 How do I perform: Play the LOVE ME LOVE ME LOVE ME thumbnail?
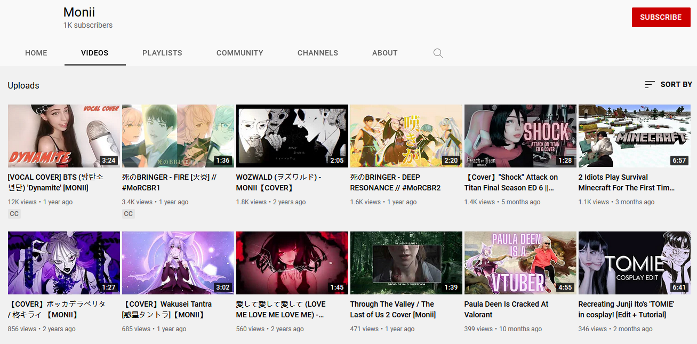292,263
